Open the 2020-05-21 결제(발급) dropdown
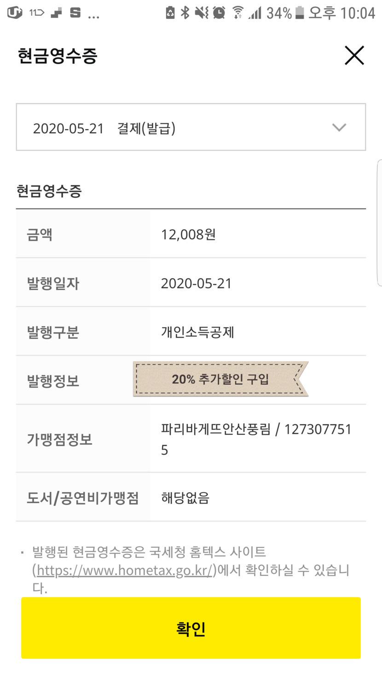The image size is (382, 680). click(x=191, y=128)
